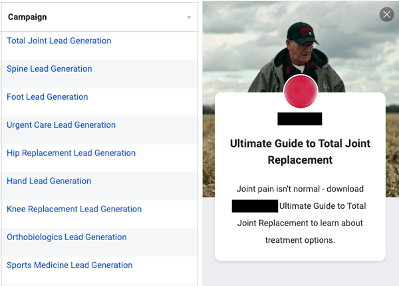
Task: Click the redacted page name below the logo
Action: pos(300,119)
